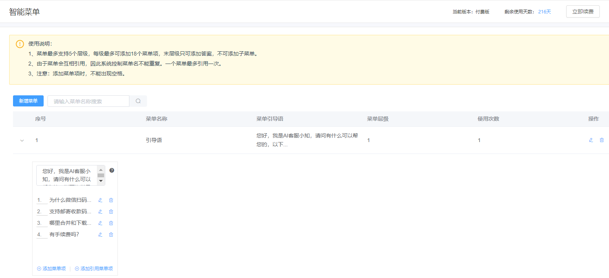Screen dimensions: 609x278
Task: Click 添加引用菜单项 link
Action: [x=94, y=269]
